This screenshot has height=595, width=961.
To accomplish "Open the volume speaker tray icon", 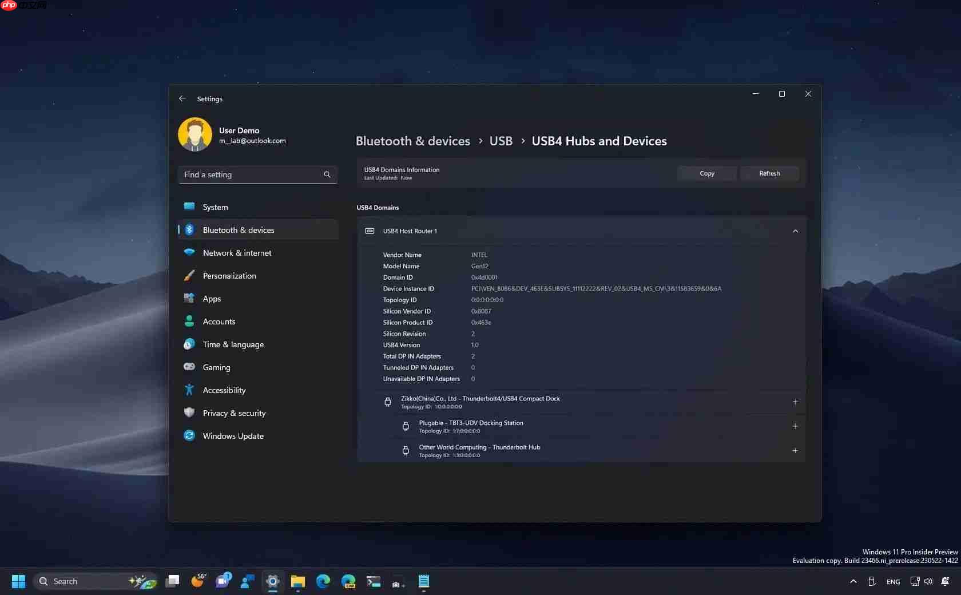I will (928, 581).
